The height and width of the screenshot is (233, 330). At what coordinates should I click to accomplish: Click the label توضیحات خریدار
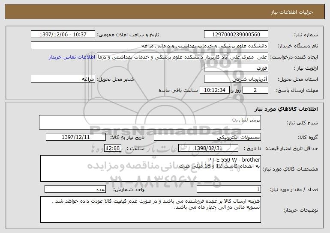300,210
